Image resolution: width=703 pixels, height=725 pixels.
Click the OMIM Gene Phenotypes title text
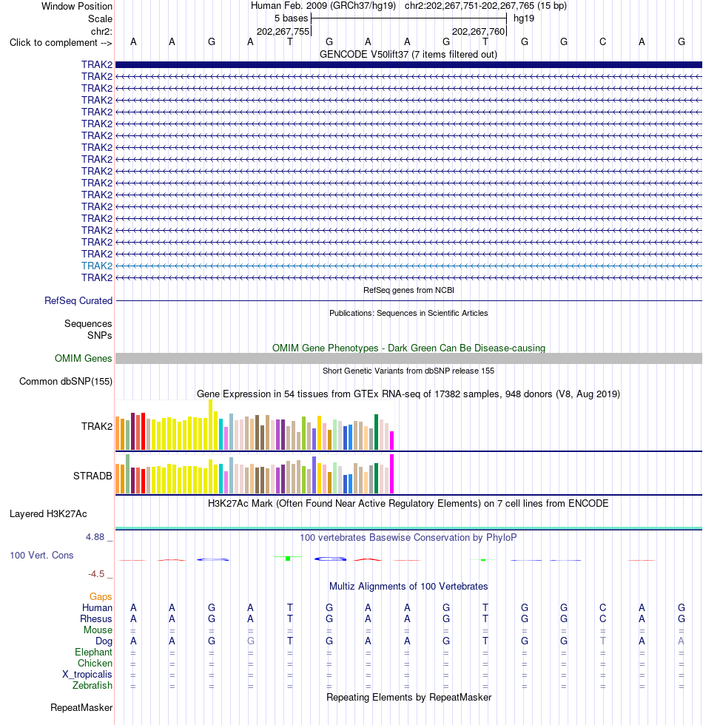(x=408, y=348)
